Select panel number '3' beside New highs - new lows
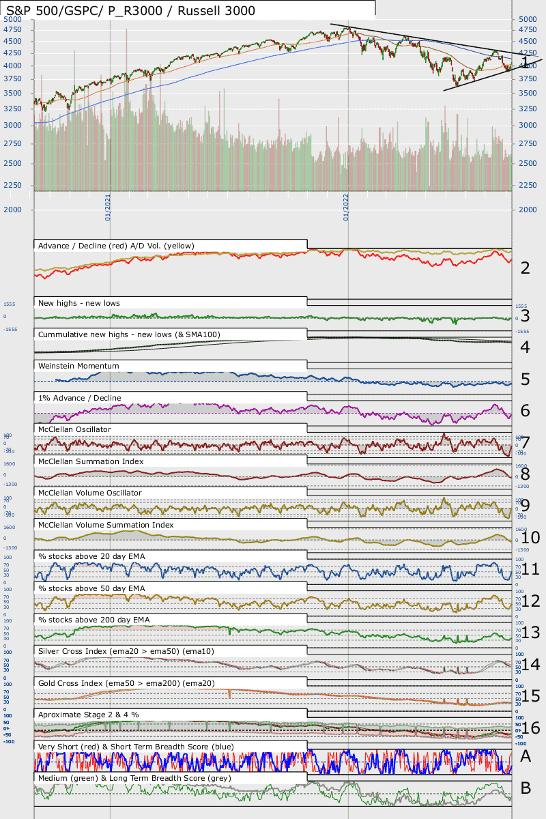 tap(525, 316)
